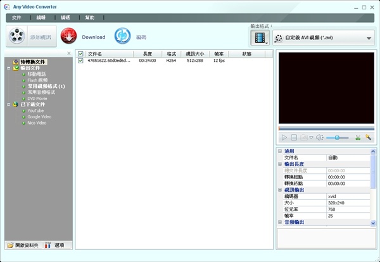Select the 已下載文件 tree folder
Viewport: 380px width, 262px height.
pyautogui.click(x=33, y=104)
